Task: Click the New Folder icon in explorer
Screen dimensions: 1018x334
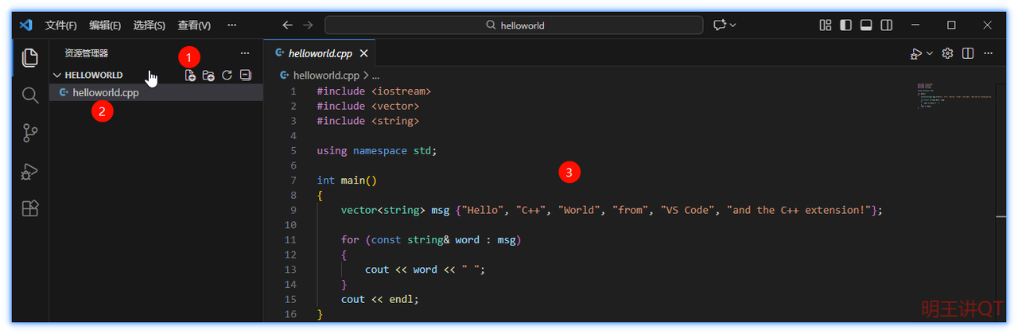Action: click(x=208, y=76)
